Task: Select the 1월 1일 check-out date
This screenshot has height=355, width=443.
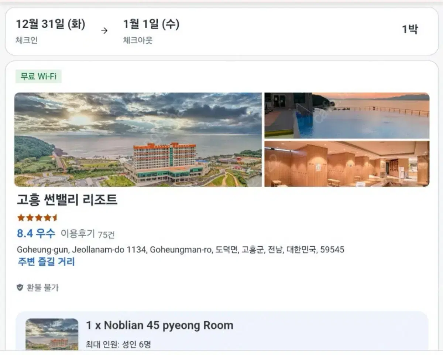Action: coord(151,24)
